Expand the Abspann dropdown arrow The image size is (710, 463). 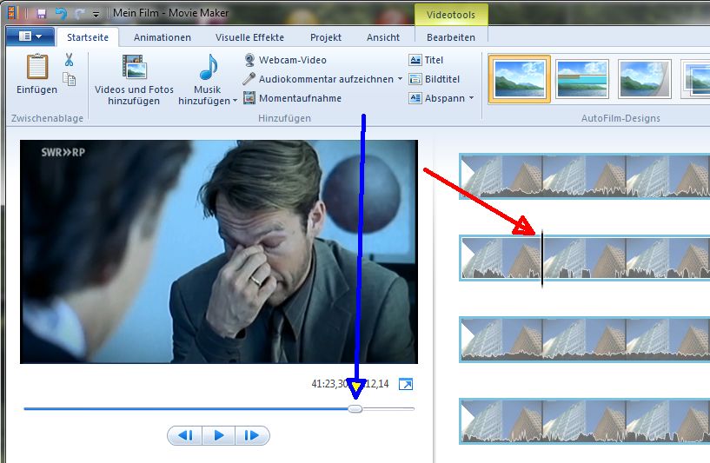(x=471, y=98)
